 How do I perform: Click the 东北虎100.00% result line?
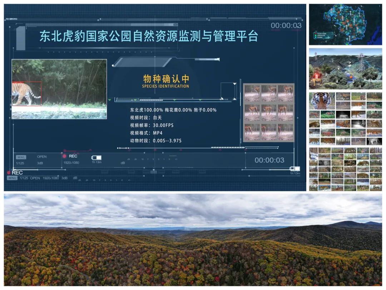click(x=173, y=110)
